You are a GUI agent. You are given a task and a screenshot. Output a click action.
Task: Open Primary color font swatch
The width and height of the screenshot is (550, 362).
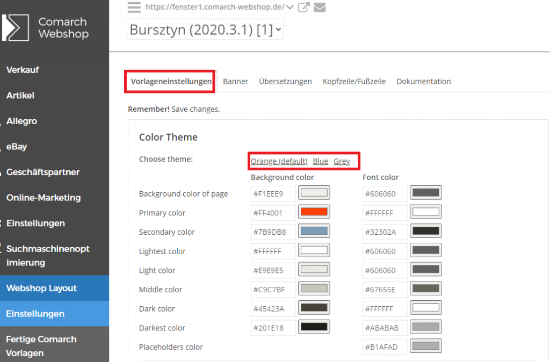(x=426, y=212)
